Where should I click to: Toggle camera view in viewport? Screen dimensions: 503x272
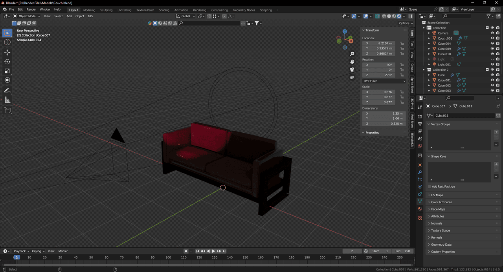tap(352, 69)
